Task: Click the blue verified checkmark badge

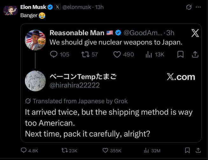Action: [50, 7]
